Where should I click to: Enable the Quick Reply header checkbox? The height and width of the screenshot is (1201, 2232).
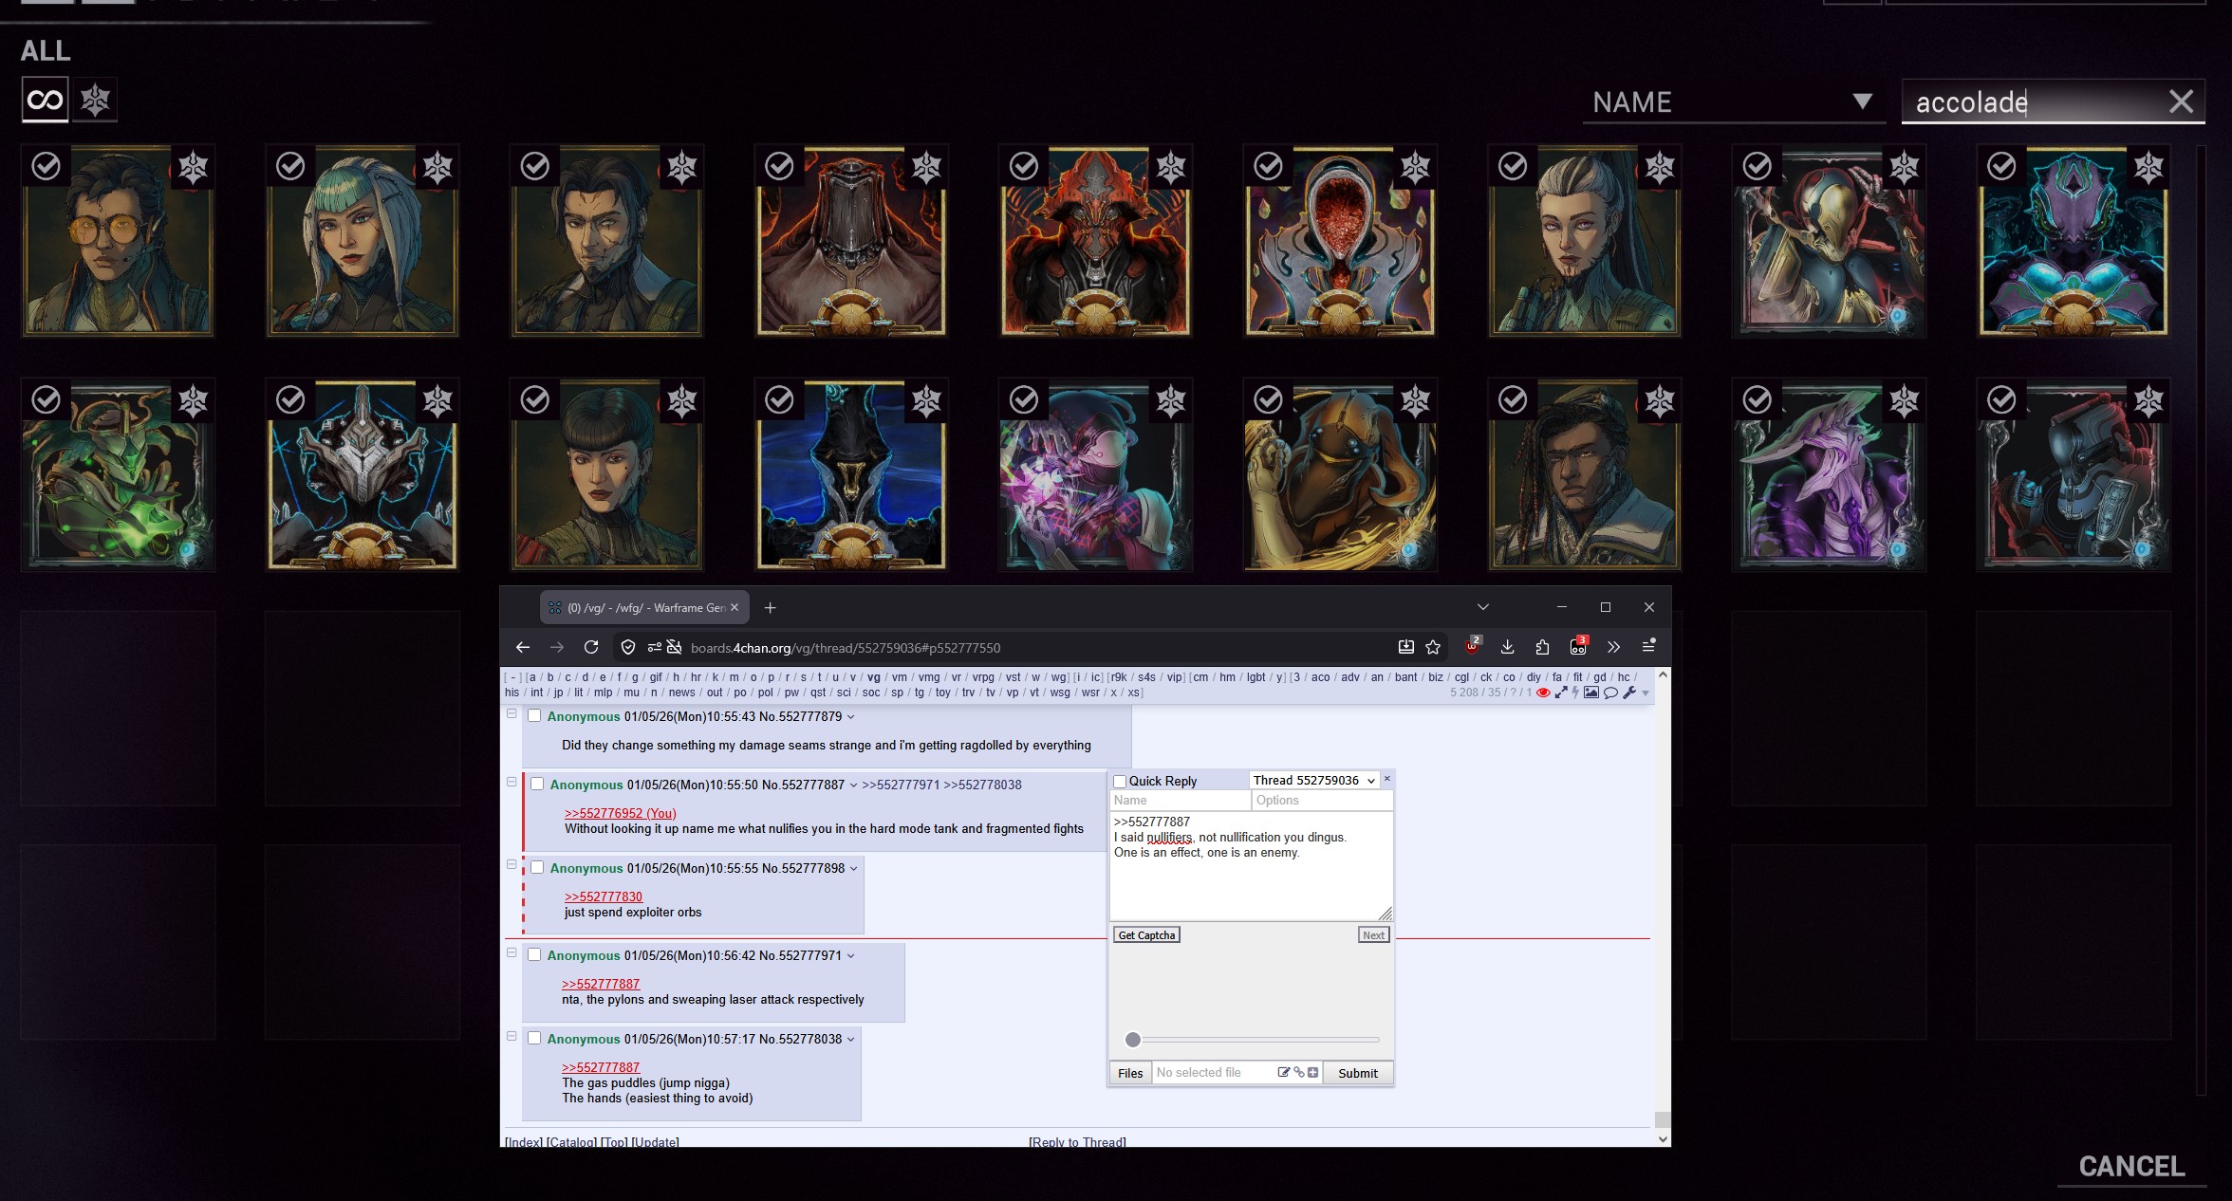(x=1120, y=782)
